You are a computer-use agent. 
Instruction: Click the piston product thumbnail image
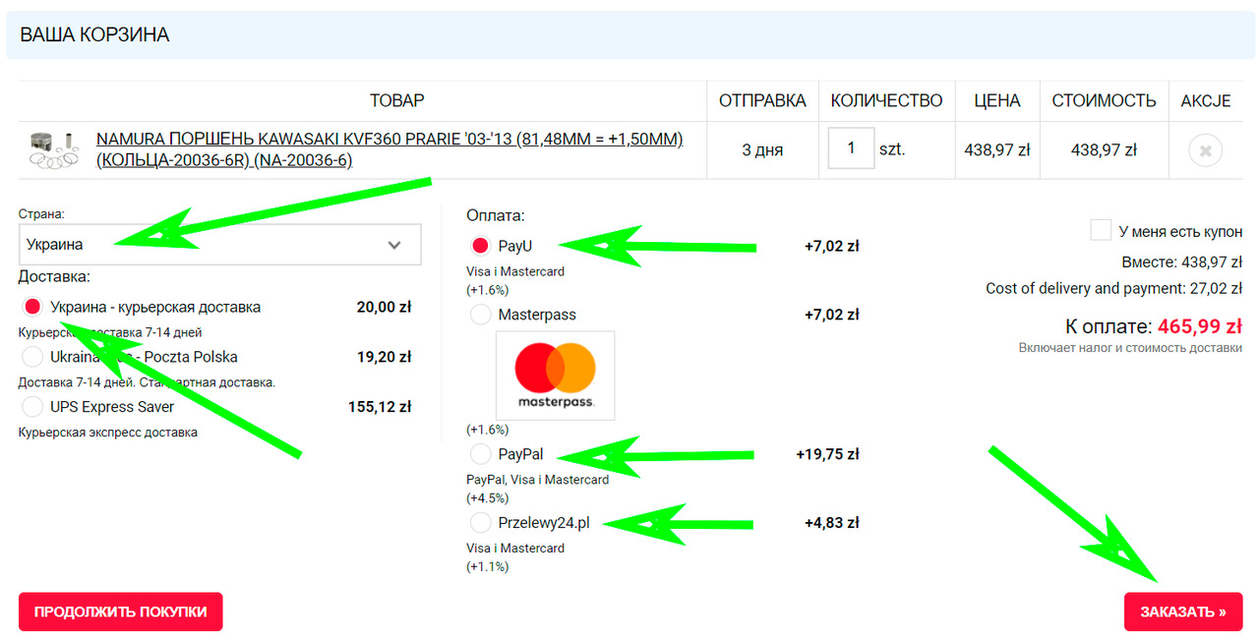tap(52, 149)
